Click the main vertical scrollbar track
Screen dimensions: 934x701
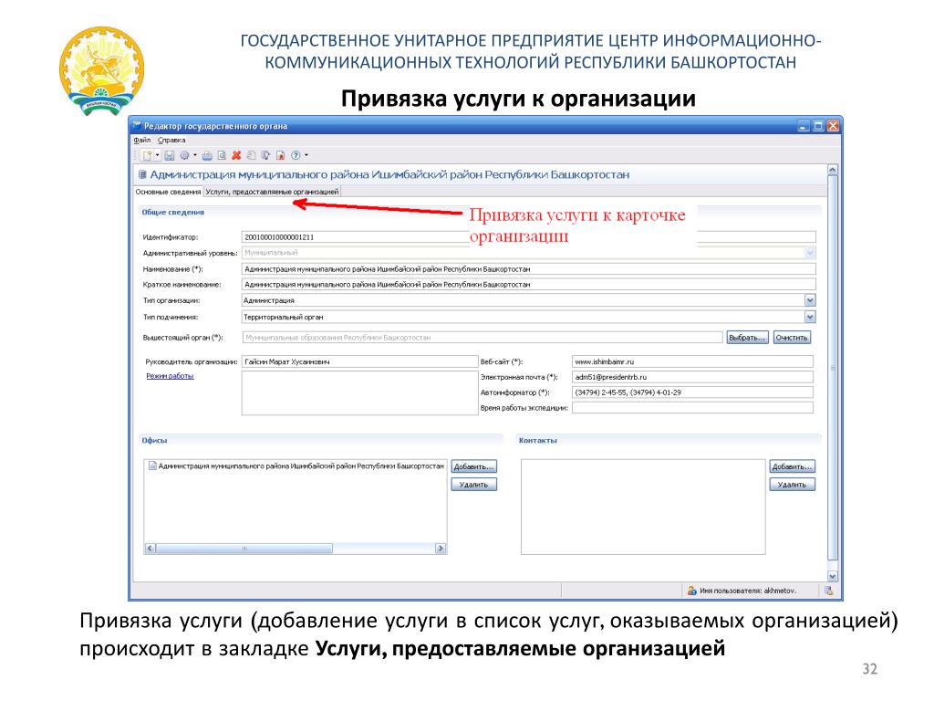[832, 373]
